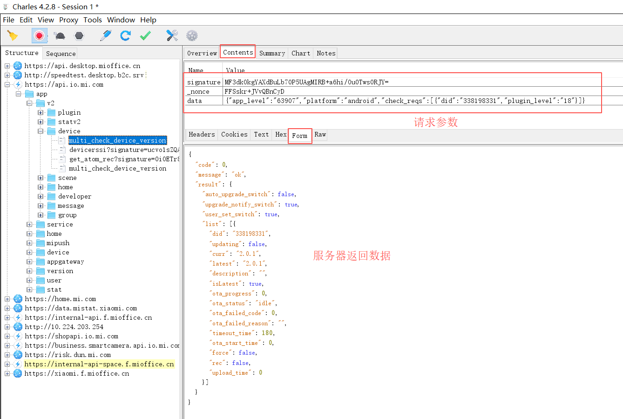This screenshot has width=623, height=419.
Task: Click lightning icon of shopapi.io.mi.com
Action: 18,336
